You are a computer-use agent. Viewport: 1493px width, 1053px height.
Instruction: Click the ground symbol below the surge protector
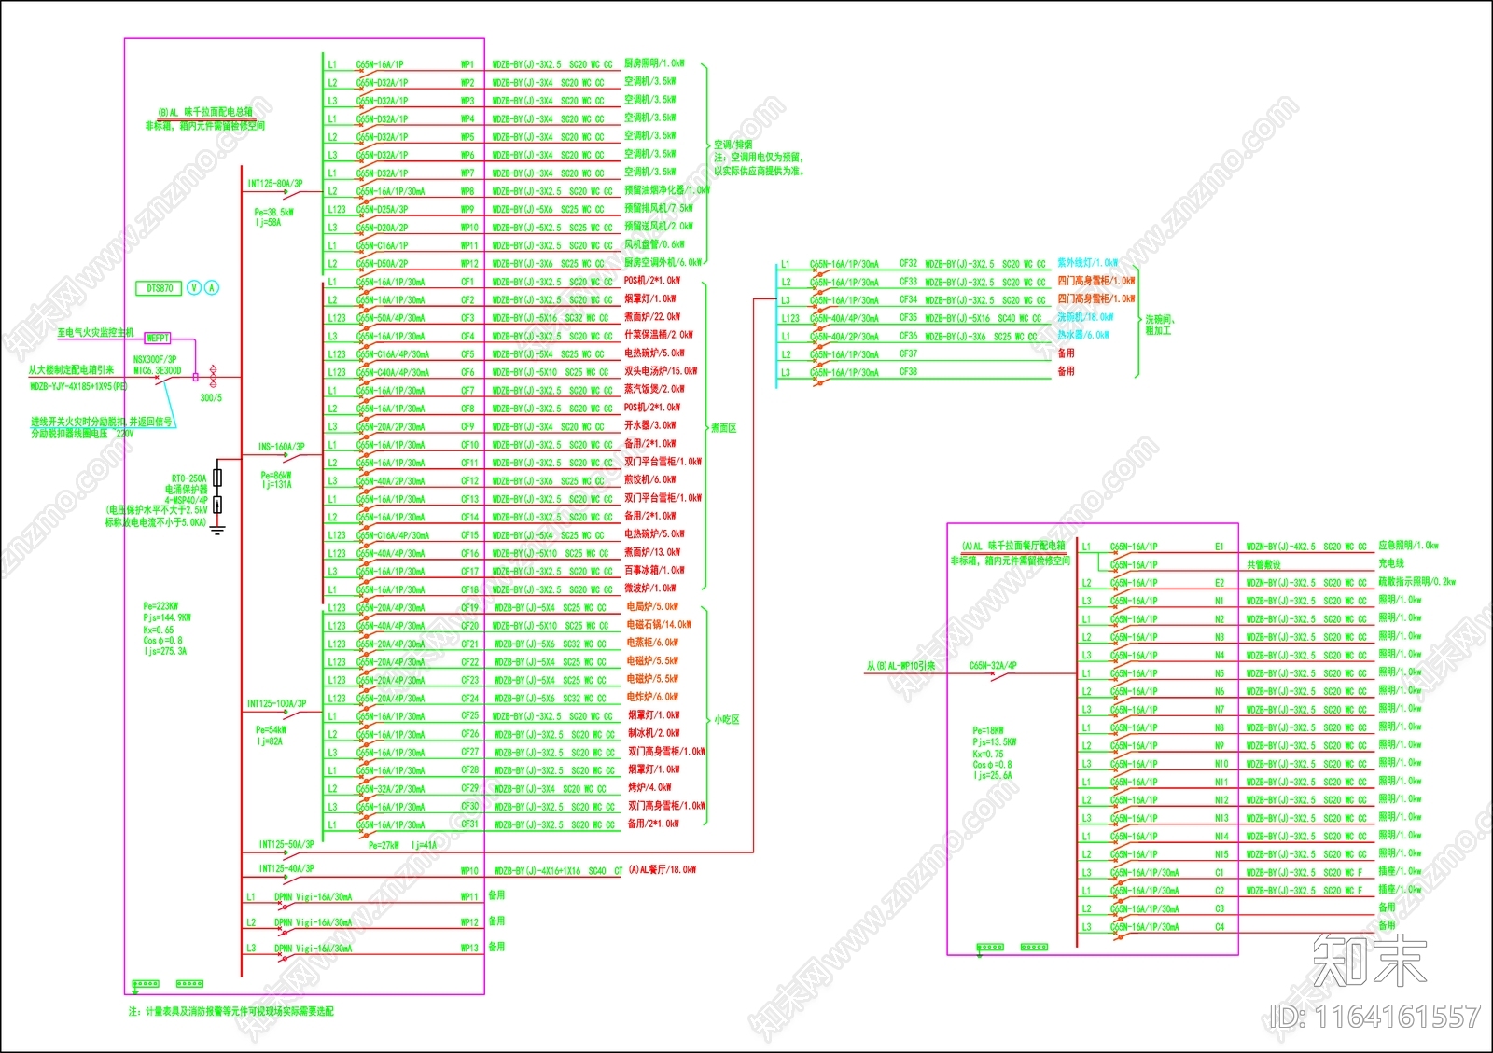(217, 531)
